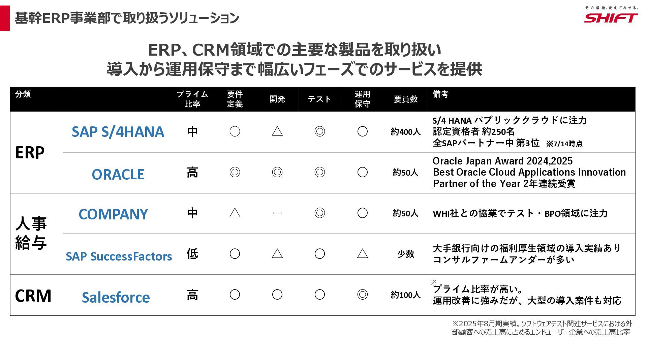Click double circle in Salesforce 運用保守 cell
The height and width of the screenshot is (364, 647).
pyautogui.click(x=362, y=295)
